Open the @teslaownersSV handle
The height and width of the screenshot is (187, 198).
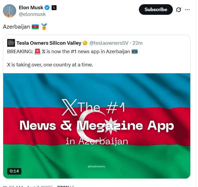click(x=109, y=43)
